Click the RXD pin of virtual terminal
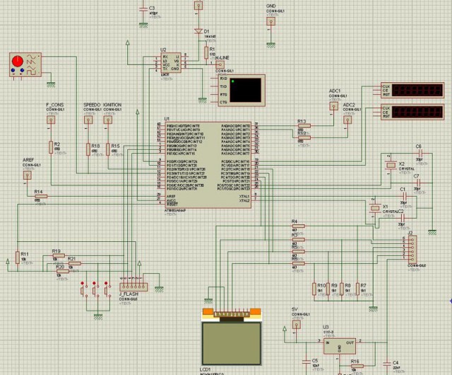 pos(223,79)
